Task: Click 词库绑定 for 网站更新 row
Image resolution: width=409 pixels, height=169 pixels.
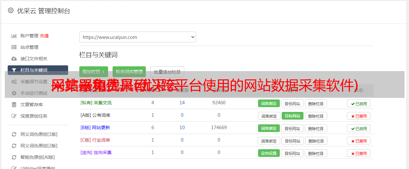Action: (269, 128)
